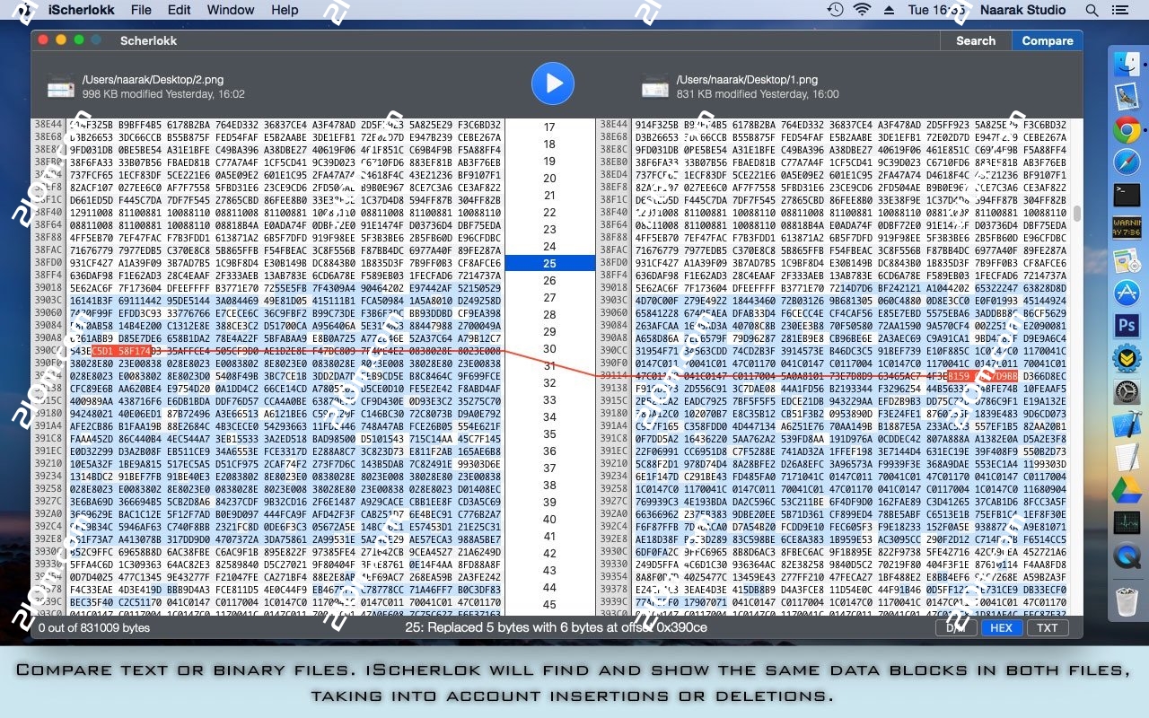The image size is (1149, 718).
Task: Click the status message about replaced bytes
Action: 556,627
